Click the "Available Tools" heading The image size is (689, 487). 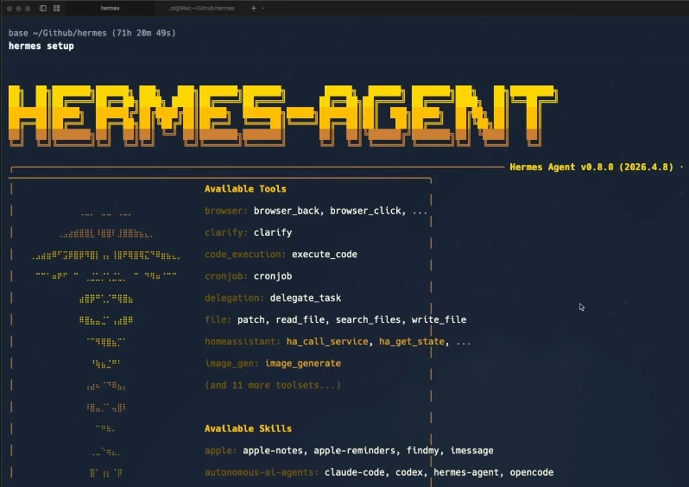(x=245, y=189)
